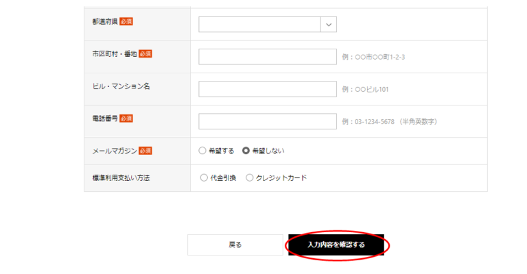Expand the 都道府県 dropdown chevron
527x274 pixels.
click(328, 25)
